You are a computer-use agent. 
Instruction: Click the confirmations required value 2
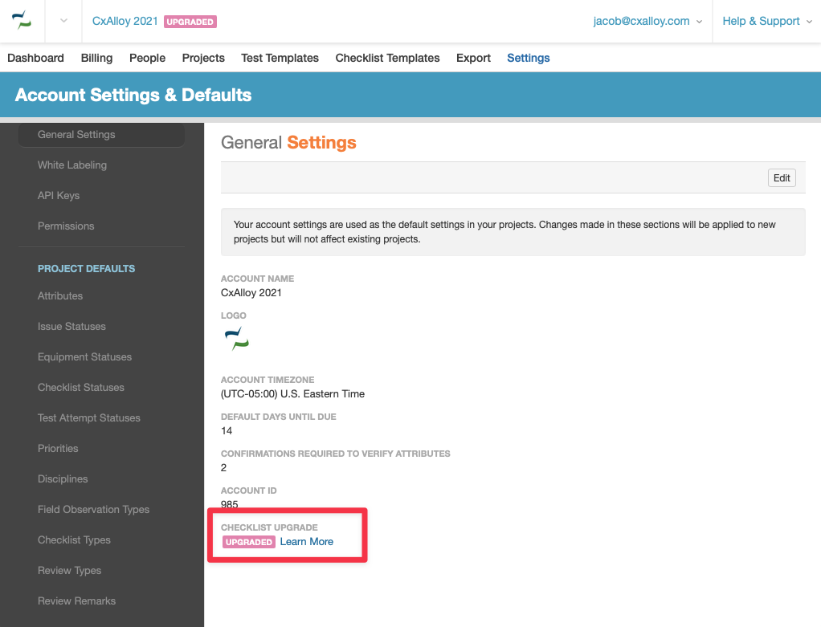pyautogui.click(x=223, y=467)
